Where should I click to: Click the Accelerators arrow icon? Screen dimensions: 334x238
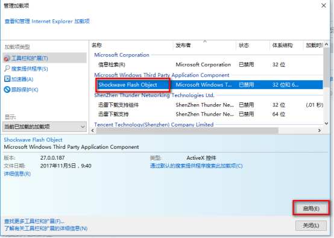pos(7,79)
